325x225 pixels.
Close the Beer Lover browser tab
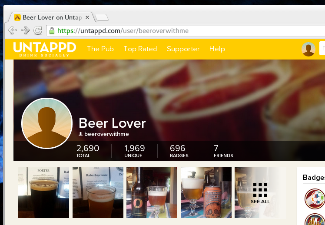(x=87, y=17)
